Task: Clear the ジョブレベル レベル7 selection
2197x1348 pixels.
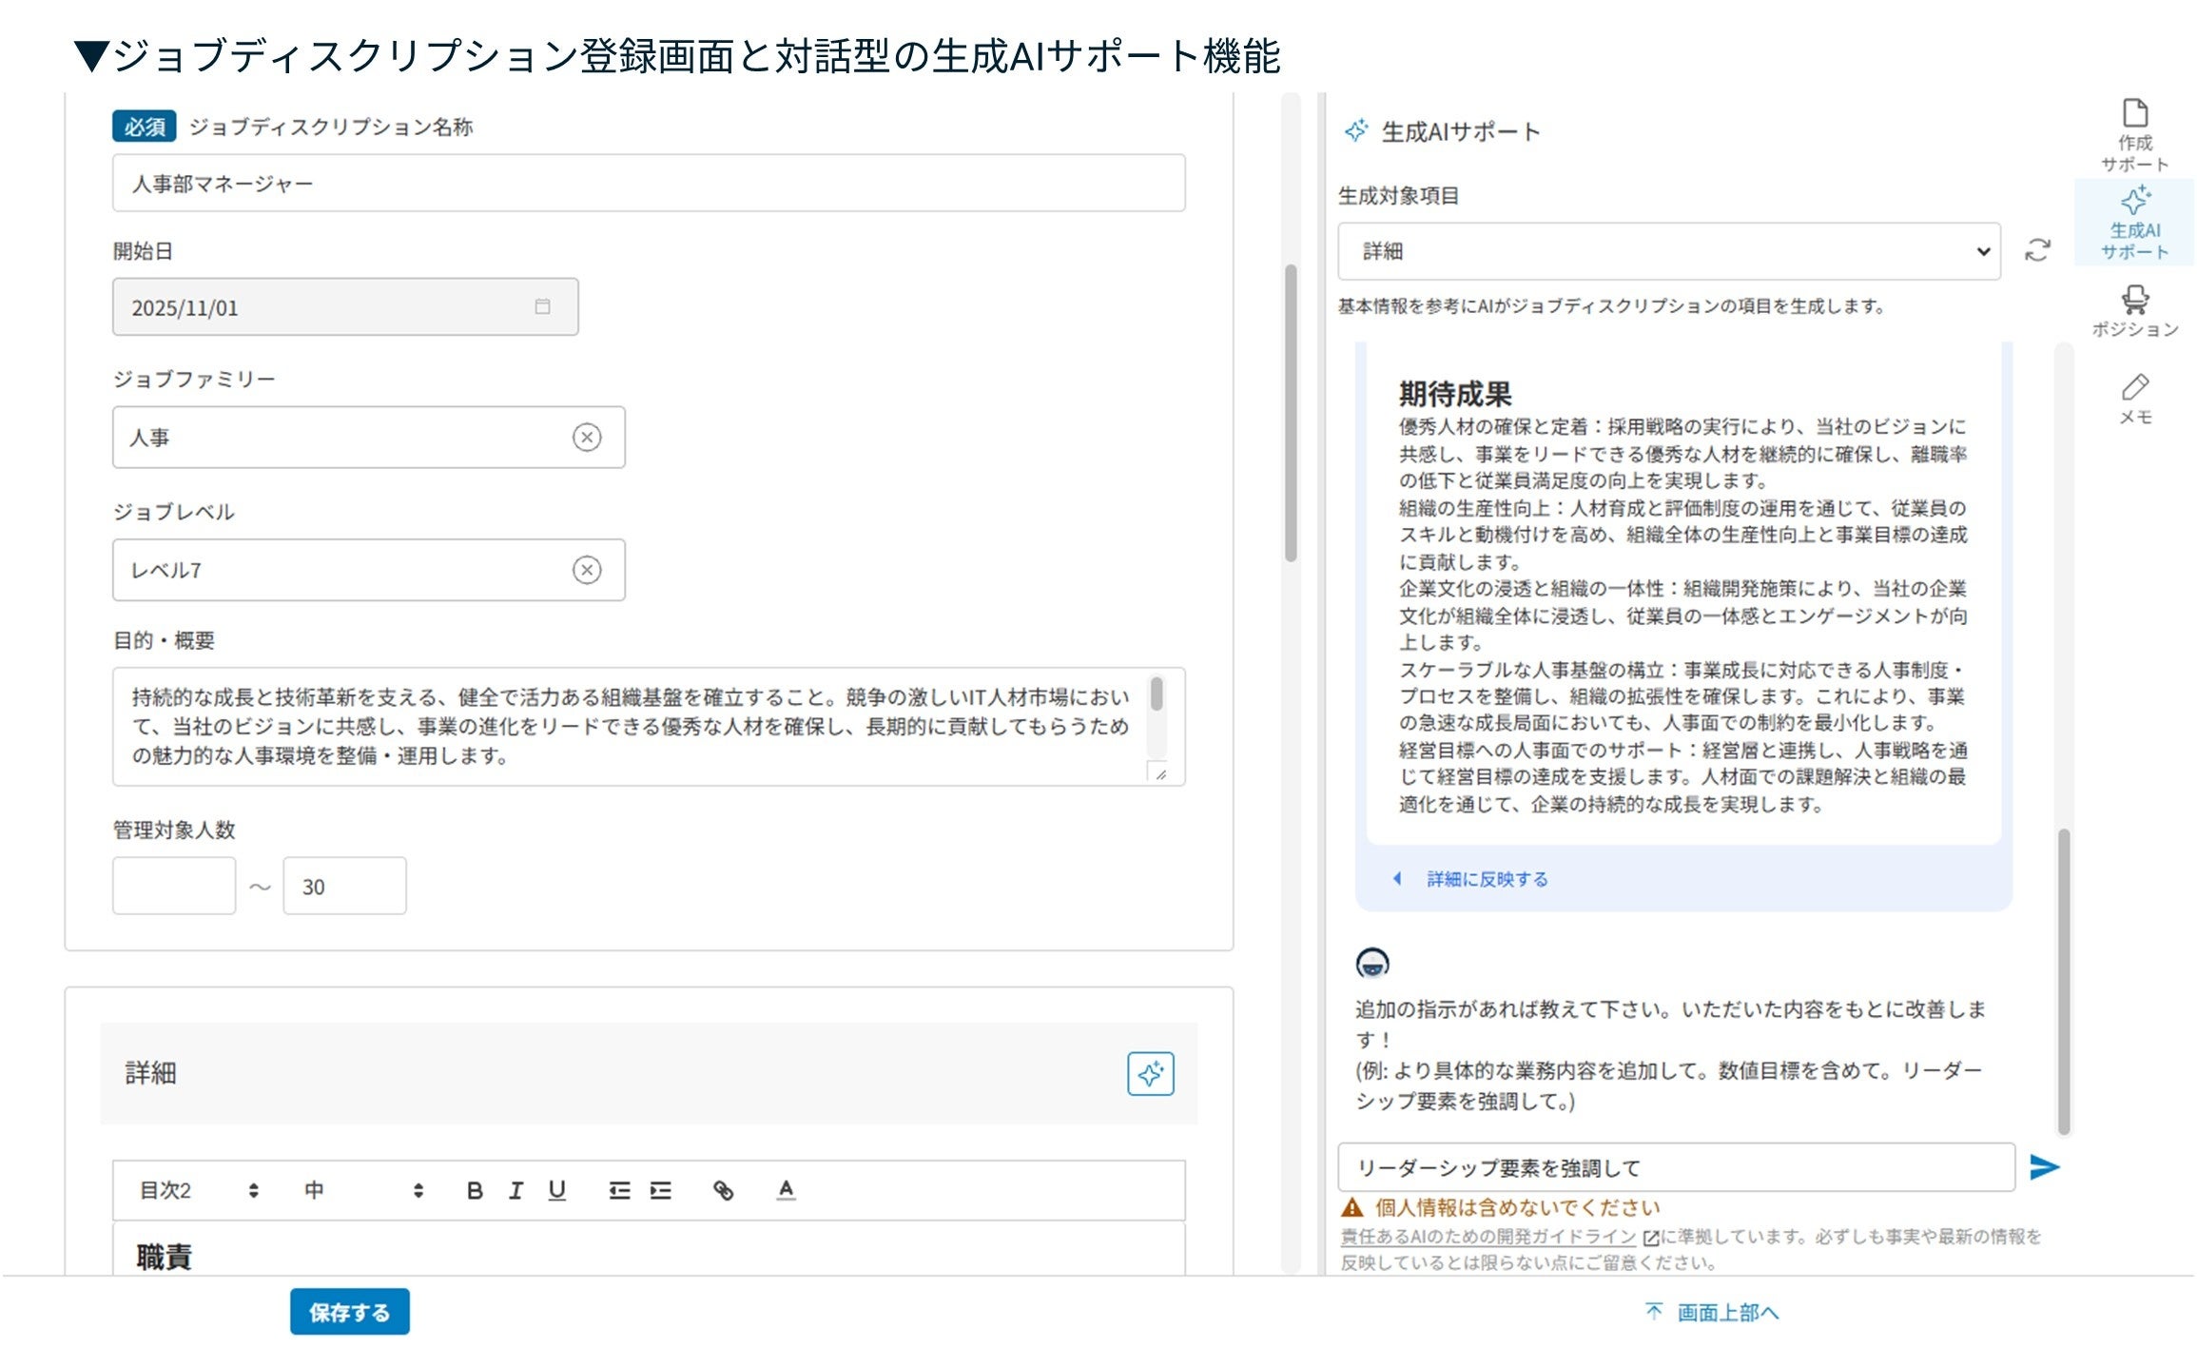Action: (x=587, y=570)
